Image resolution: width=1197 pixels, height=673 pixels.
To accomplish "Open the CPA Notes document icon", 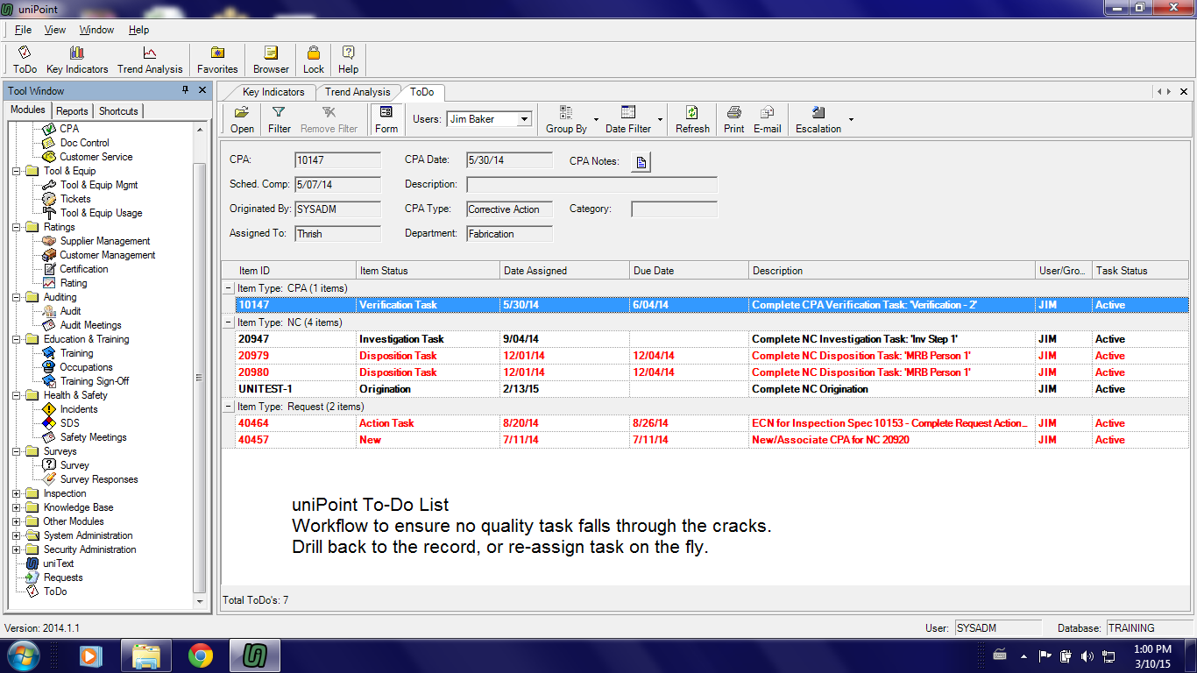I will [641, 161].
